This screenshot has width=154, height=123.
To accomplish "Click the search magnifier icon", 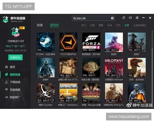I will pos(74,18).
